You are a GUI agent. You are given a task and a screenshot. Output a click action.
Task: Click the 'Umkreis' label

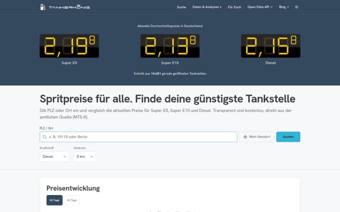coord(80,148)
